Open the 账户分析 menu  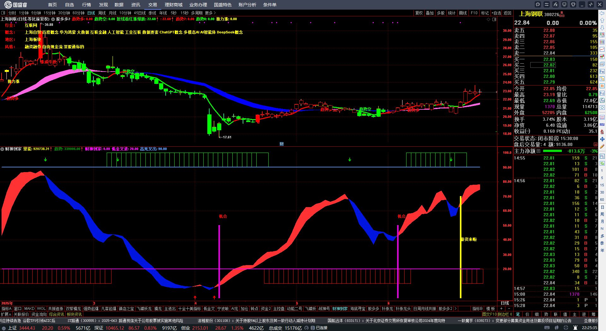click(247, 5)
